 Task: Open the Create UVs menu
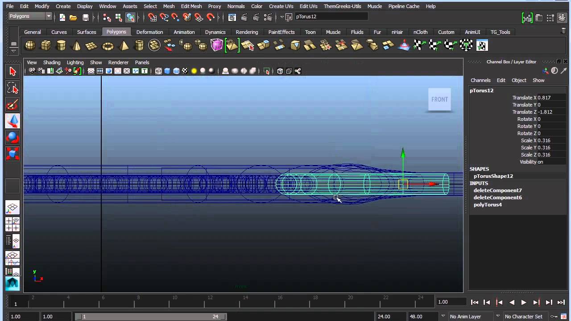281,6
